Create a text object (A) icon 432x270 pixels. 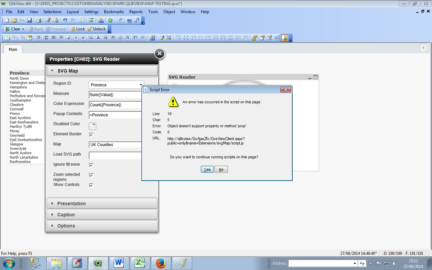click(98, 38)
